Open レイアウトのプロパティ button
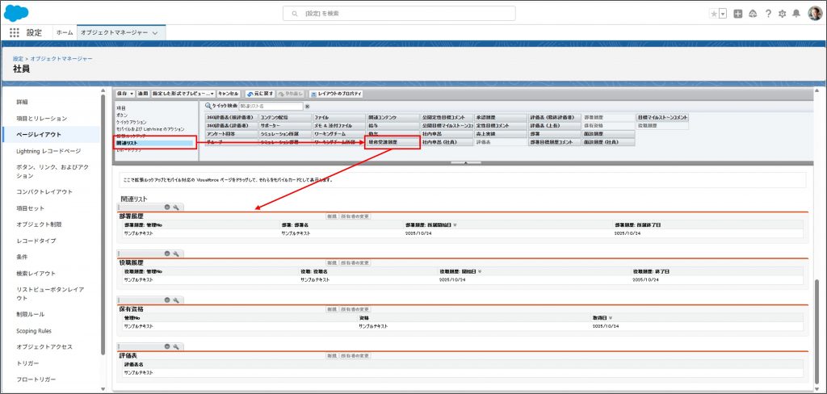827x394 pixels. coord(335,94)
